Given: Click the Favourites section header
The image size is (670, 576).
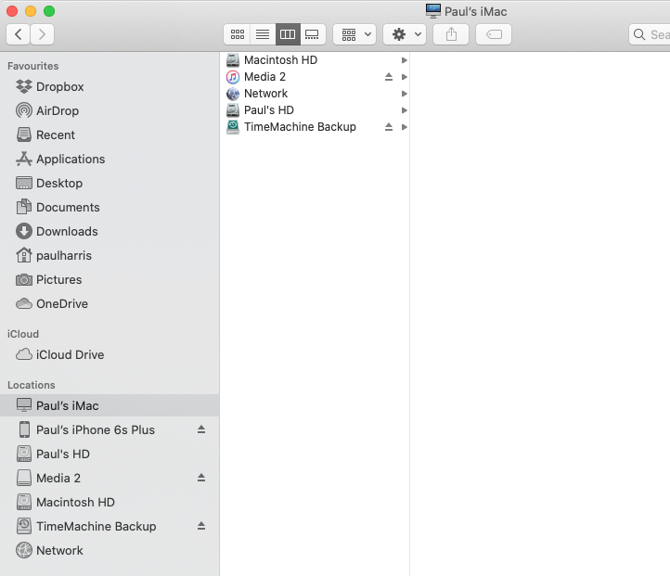Looking at the screenshot, I should click(32, 66).
